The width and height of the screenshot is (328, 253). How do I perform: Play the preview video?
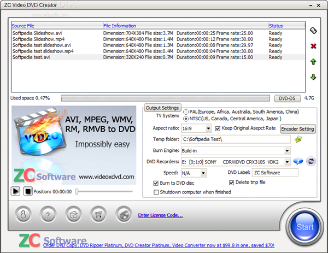(15, 191)
